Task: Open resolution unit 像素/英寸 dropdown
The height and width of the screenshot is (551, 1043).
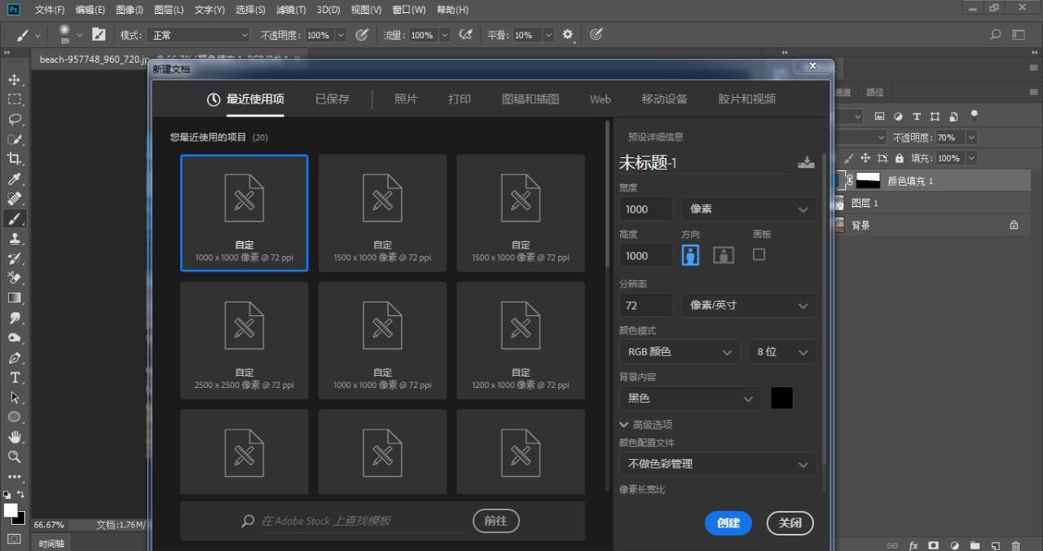Action: [749, 305]
